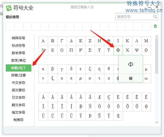
Task: Open the 标点符号 category
Action: point(18,46)
